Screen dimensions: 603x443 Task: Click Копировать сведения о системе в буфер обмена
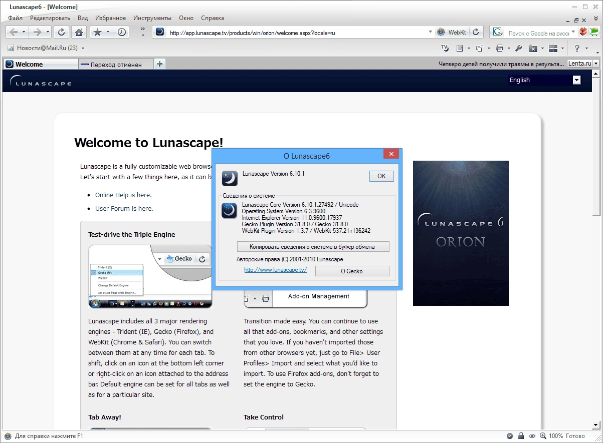click(x=313, y=247)
